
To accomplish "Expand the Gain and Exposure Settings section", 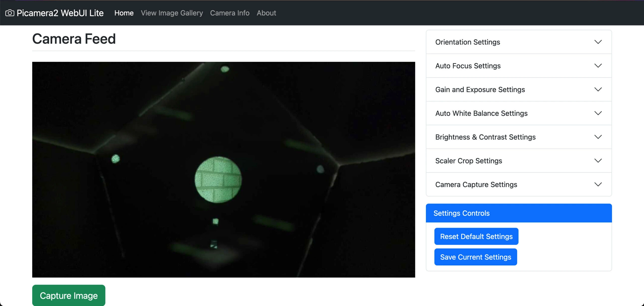I will (x=480, y=90).
